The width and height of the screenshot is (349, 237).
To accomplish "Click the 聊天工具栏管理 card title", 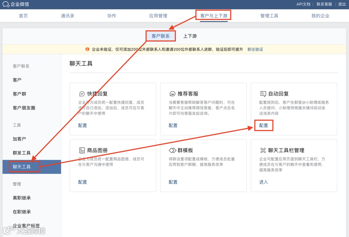I will pyautogui.click(x=286, y=150).
